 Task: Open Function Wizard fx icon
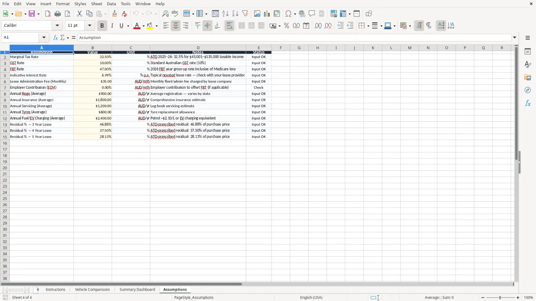55,38
